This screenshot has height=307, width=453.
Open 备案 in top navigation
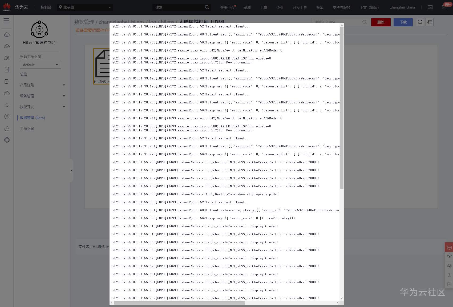click(x=320, y=7)
